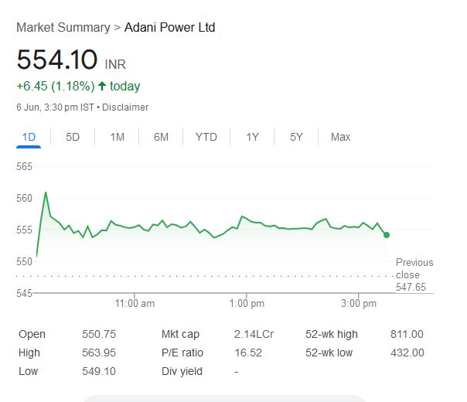Click the opening price spike on chart
The height and width of the screenshot is (402, 467).
click(46, 192)
